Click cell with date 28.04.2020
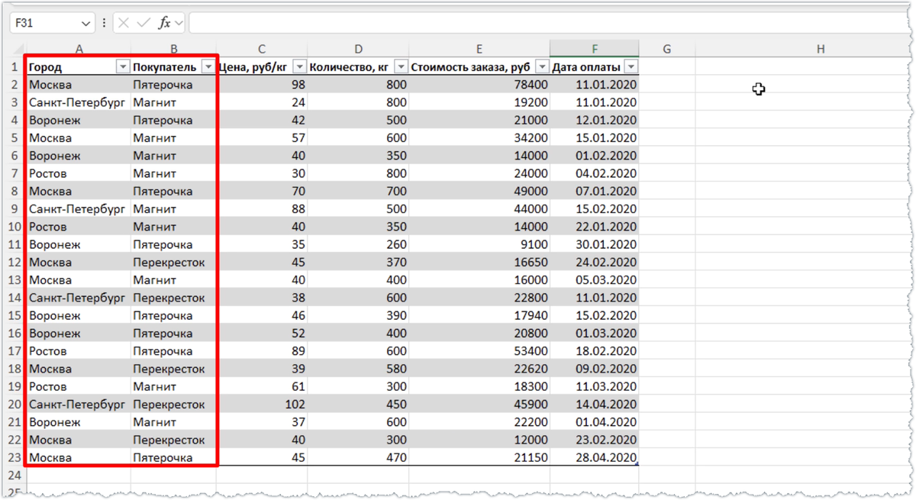The width and height of the screenshot is (916, 500). 594,457
